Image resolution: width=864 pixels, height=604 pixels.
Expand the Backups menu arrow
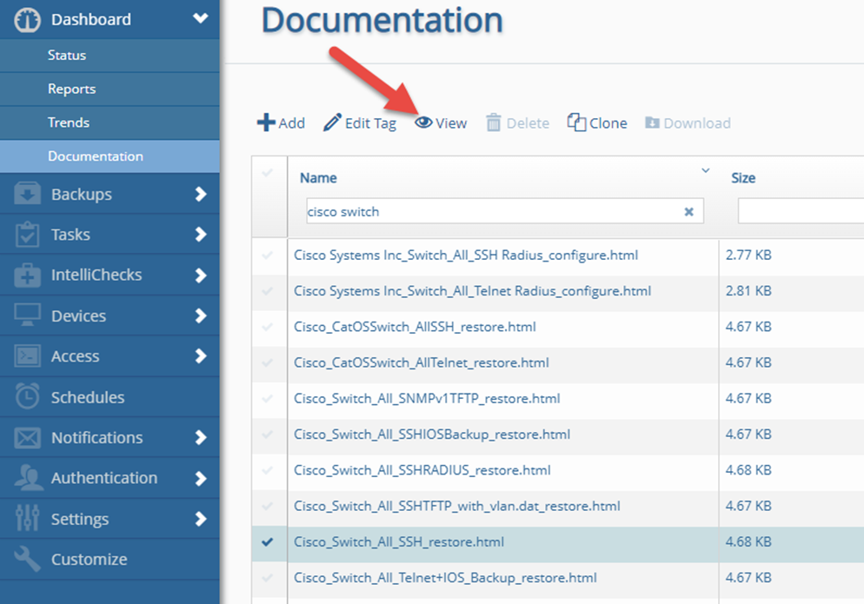pos(201,195)
